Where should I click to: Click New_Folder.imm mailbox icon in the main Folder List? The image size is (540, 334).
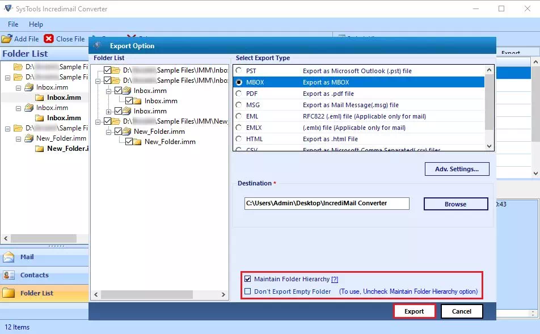(x=29, y=138)
